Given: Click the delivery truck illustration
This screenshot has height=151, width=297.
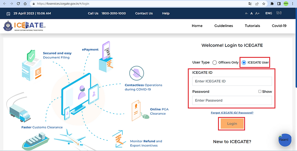Looking at the screenshot, I should (20, 113).
